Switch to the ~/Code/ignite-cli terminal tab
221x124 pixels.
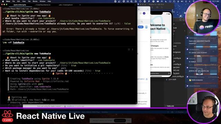coord(66,5)
